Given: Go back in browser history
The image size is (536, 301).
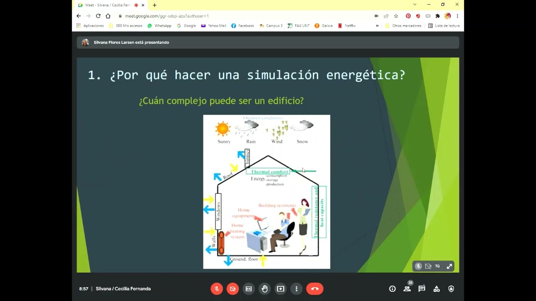Looking at the screenshot, I should pyautogui.click(x=79, y=16).
